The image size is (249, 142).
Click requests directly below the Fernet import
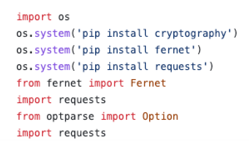click(x=82, y=100)
